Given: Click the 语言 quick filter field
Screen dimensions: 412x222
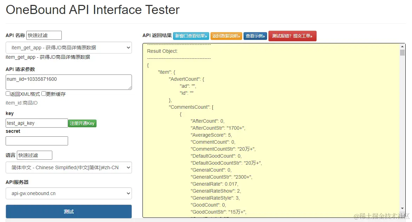Looking at the screenshot, I should (x=34, y=155).
